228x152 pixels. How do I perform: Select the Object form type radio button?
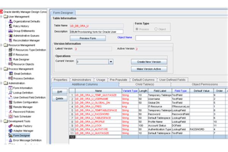[156, 29]
